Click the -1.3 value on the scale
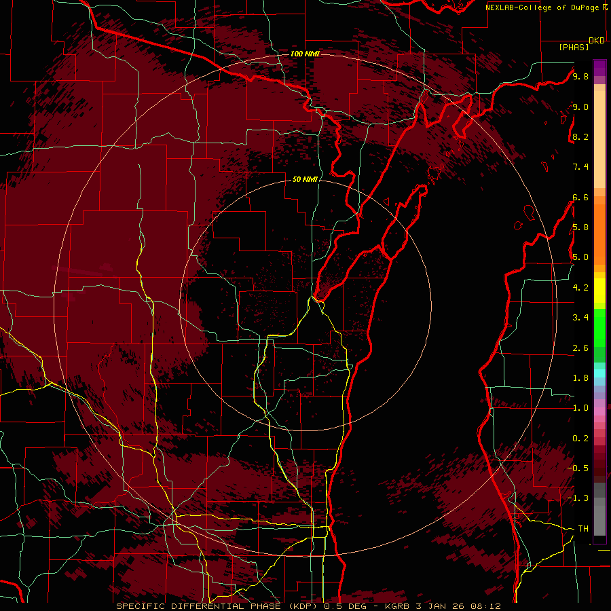 click(578, 498)
